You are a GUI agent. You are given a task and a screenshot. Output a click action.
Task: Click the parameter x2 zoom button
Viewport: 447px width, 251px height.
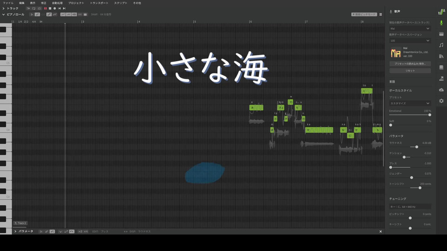click(80, 231)
